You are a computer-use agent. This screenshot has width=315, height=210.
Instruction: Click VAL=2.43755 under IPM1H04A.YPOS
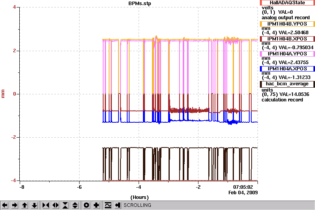tap(293, 63)
